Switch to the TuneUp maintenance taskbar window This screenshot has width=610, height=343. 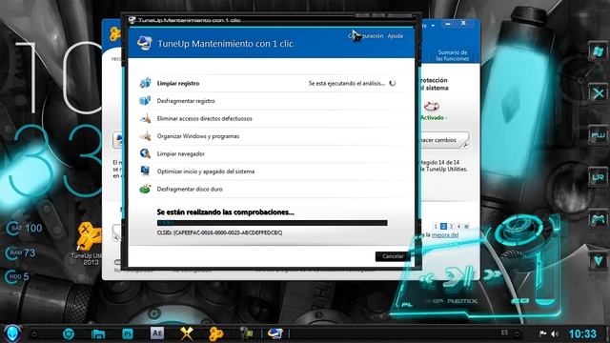pyautogui.click(x=275, y=333)
